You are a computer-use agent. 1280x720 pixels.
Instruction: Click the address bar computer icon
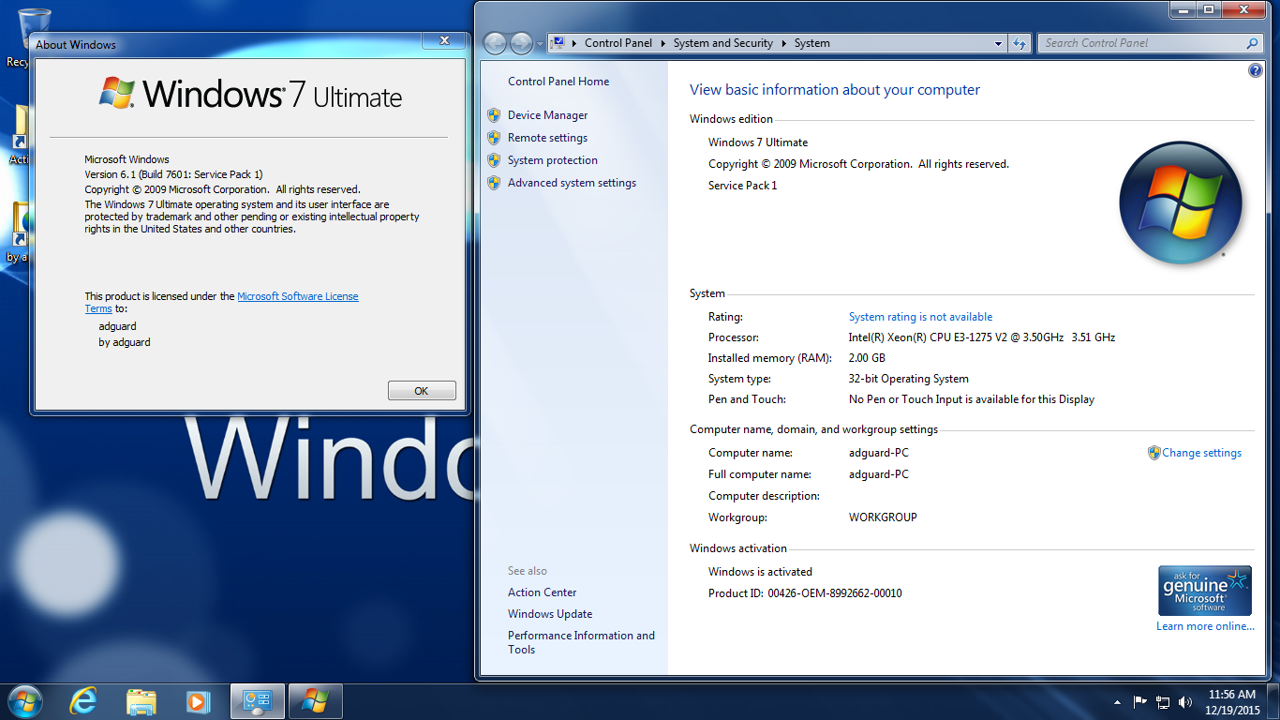pyautogui.click(x=559, y=42)
